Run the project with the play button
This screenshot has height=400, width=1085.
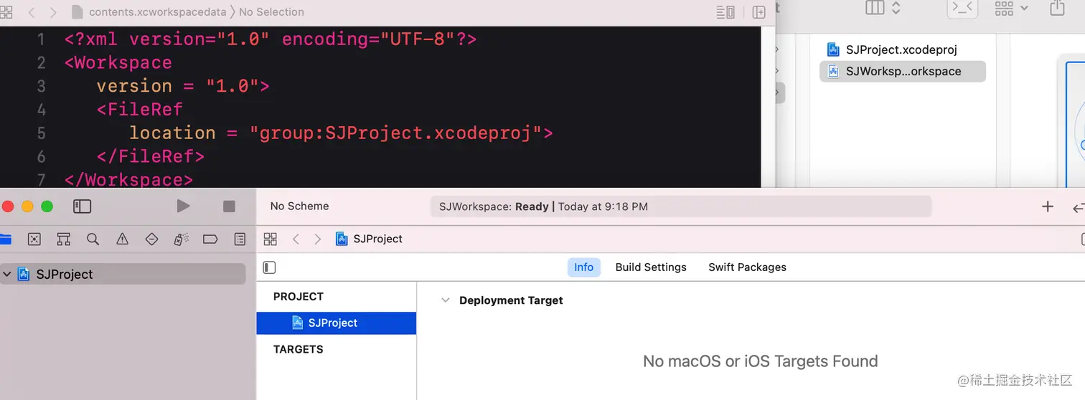click(183, 206)
